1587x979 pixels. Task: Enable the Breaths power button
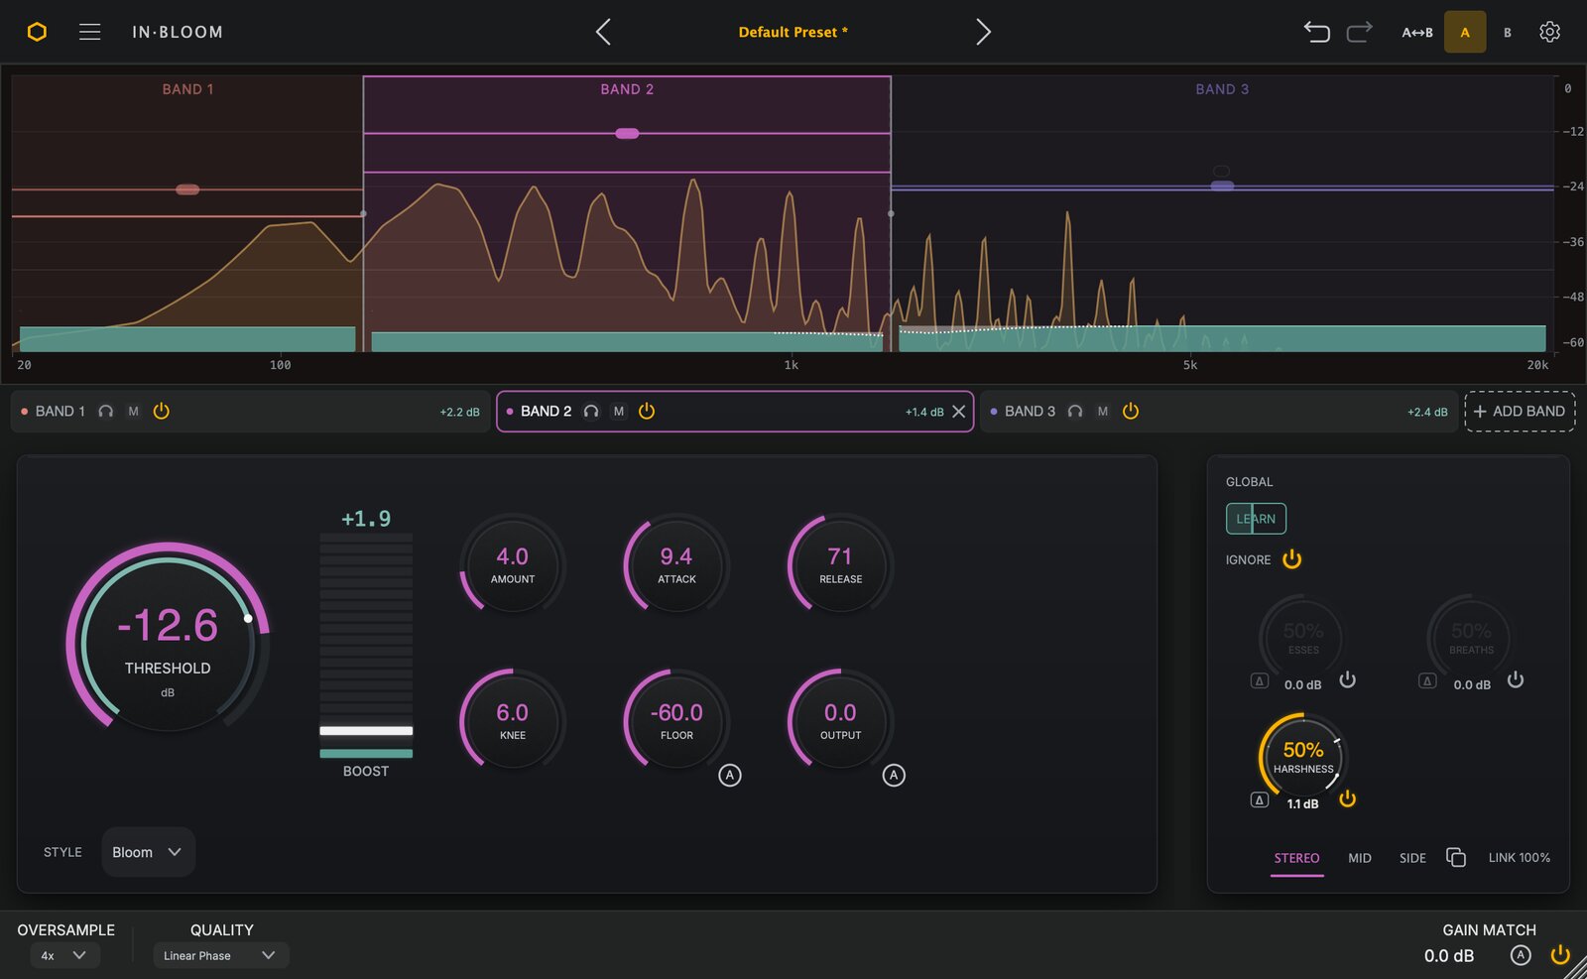[1516, 679]
